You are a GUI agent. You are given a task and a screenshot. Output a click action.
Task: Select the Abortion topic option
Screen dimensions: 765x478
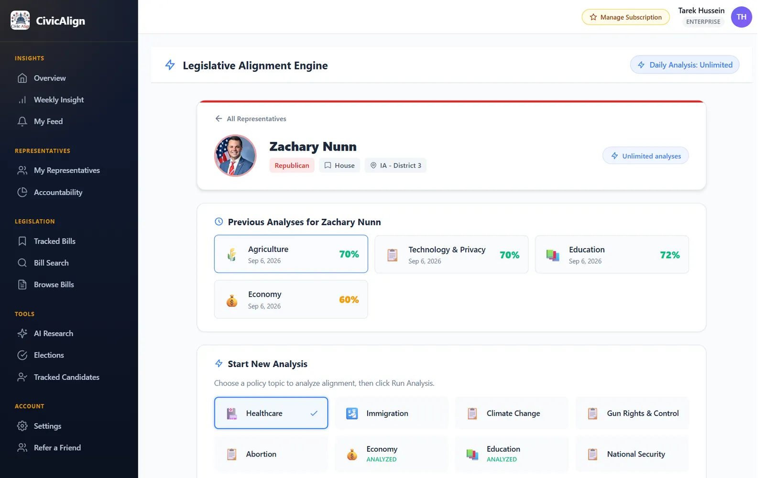(x=271, y=454)
